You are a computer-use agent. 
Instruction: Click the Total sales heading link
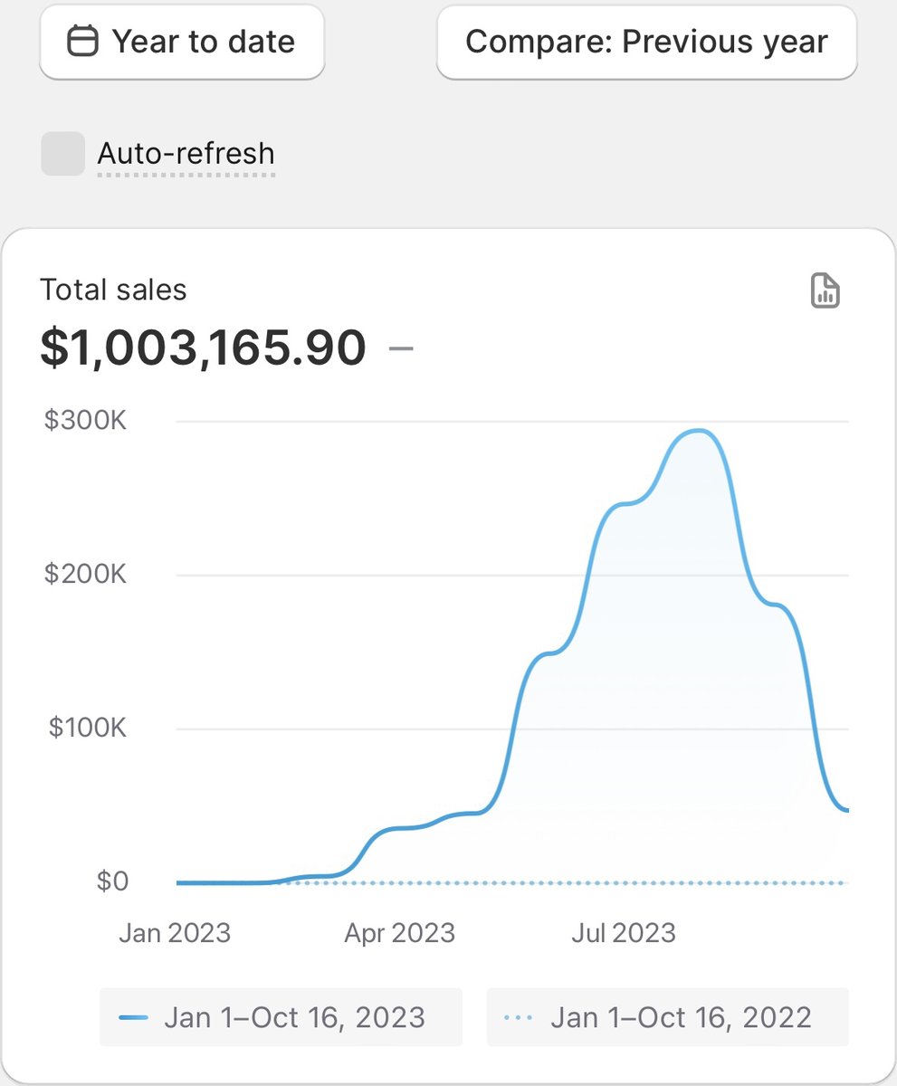(113, 290)
